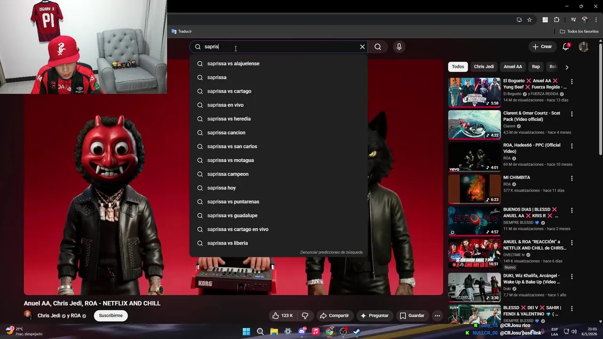
Task: Open OBS Studio from taskbar
Action: (343, 331)
